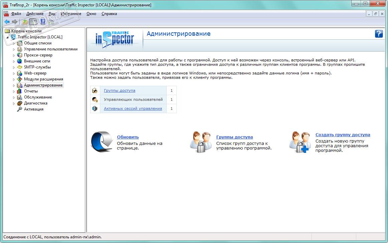
Task: Open the Окно menu
Action: coord(91,14)
